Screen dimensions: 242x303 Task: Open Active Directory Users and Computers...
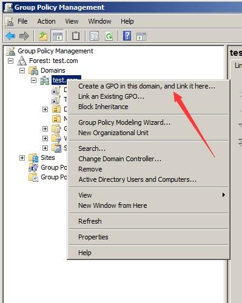pos(149,179)
